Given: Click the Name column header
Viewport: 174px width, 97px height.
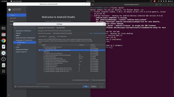Looking at the screenshot, I should click(x=44, y=45).
